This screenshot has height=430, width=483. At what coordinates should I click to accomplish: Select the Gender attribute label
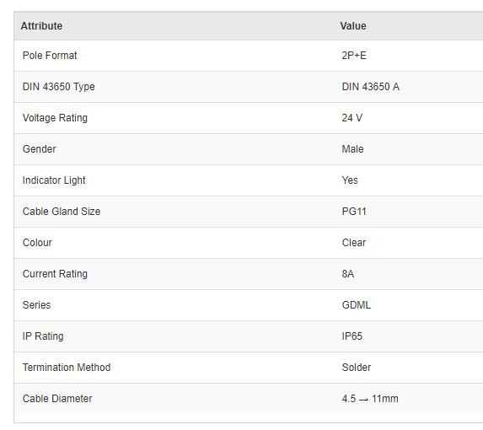pos(39,149)
